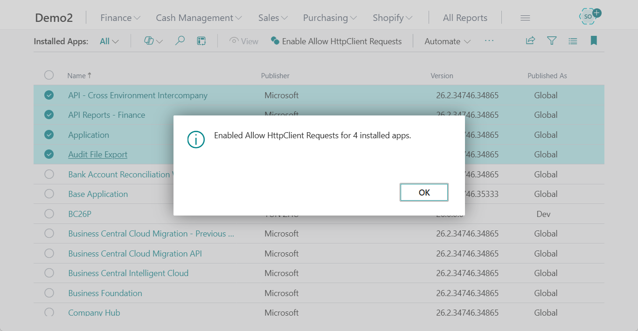The height and width of the screenshot is (331, 638).
Task: Click the Bookmark icon
Action: coord(594,41)
